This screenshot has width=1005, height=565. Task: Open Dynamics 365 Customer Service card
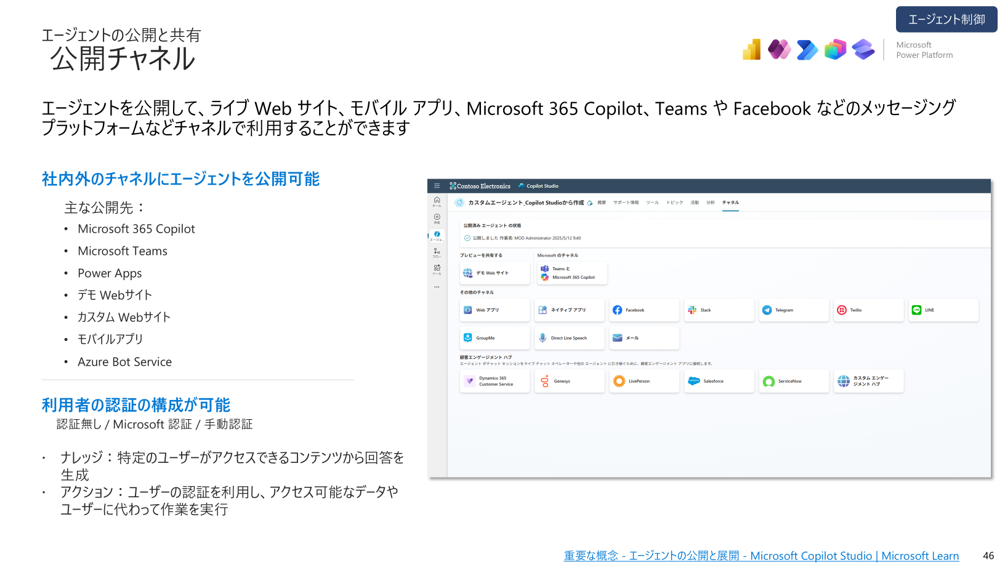494,381
